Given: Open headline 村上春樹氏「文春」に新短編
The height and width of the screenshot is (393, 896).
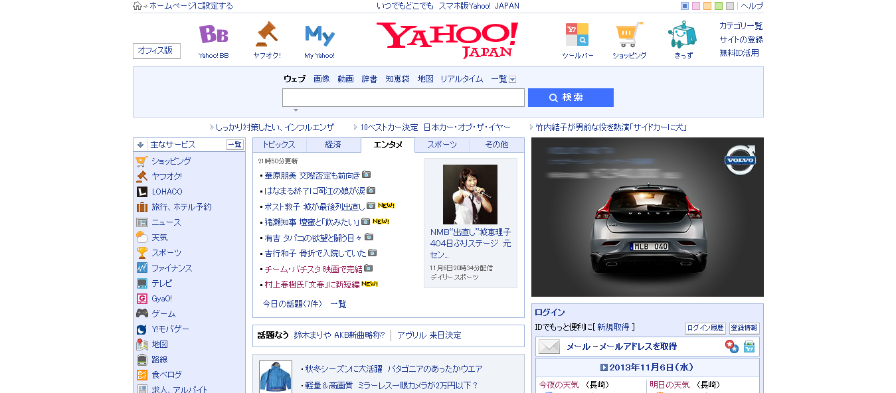Looking at the screenshot, I should pos(312,284).
